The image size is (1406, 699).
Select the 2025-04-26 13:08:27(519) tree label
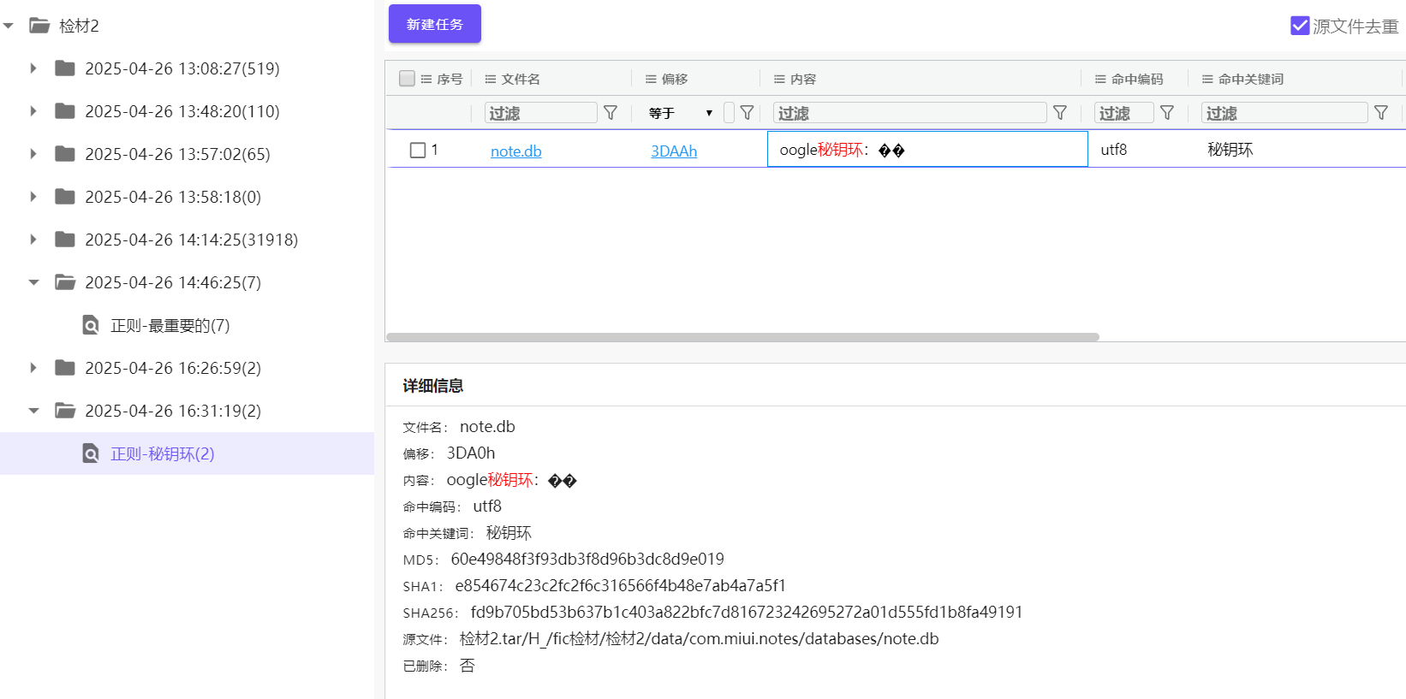[182, 68]
